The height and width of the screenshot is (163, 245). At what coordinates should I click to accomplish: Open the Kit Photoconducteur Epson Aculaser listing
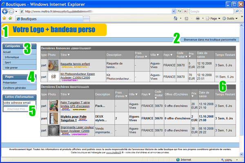(x=78, y=76)
